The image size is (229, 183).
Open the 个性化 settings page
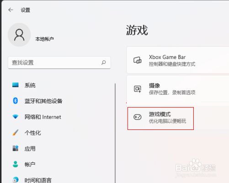33,133
